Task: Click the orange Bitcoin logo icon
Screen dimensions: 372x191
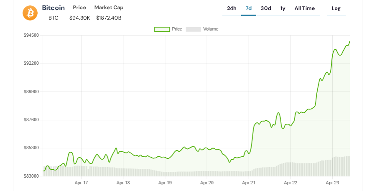Action: click(30, 13)
